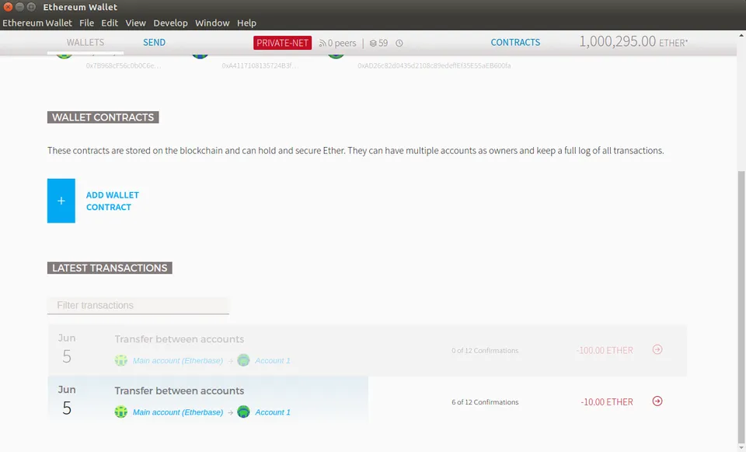This screenshot has width=746, height=452.
Task: Open the File menu
Action: (86, 23)
